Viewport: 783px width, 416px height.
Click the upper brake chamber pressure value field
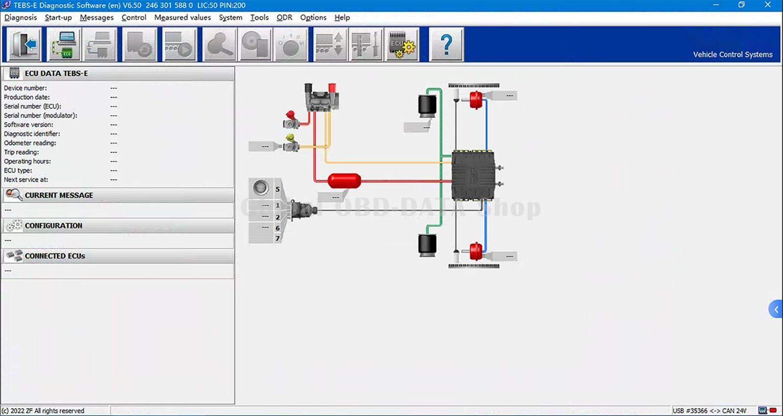504,95
